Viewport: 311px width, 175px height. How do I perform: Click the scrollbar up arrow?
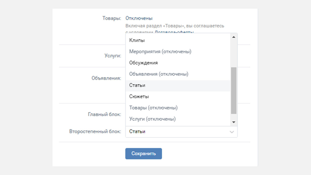tap(234, 37)
